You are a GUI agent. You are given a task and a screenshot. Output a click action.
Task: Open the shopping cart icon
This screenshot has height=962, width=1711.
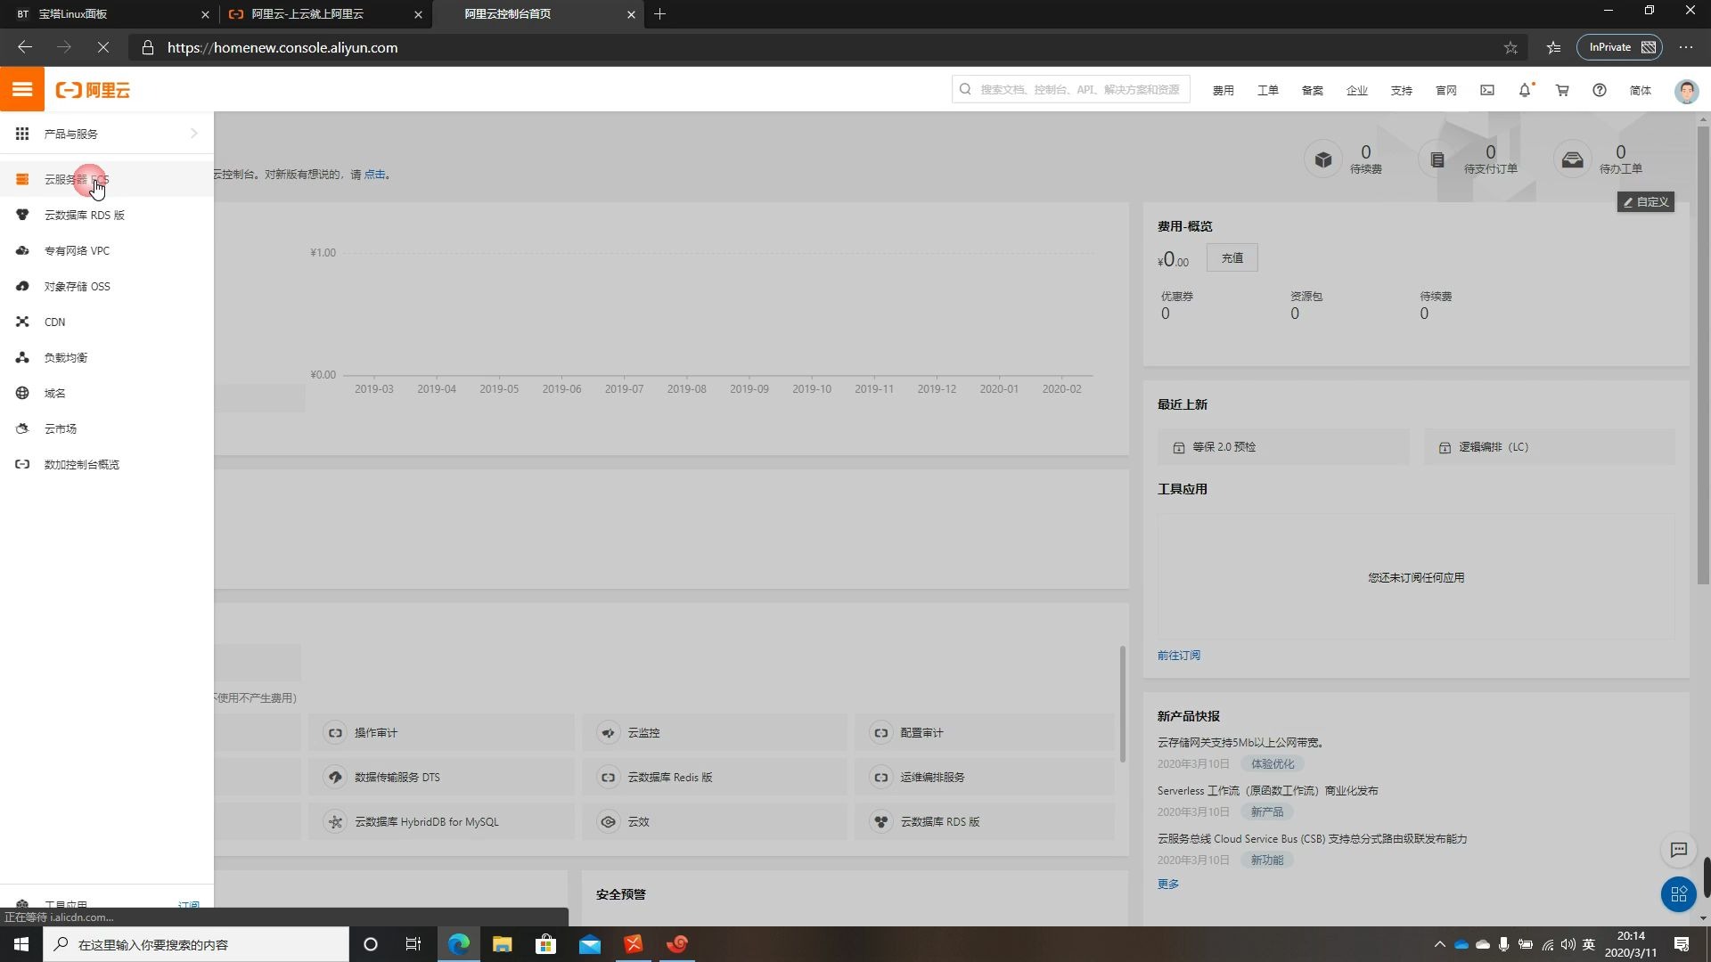point(1562,90)
